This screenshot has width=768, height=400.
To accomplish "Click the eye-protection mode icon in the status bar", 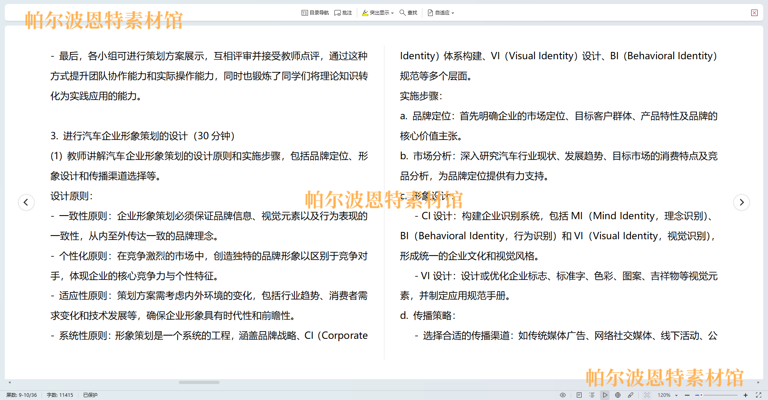I will (x=563, y=395).
